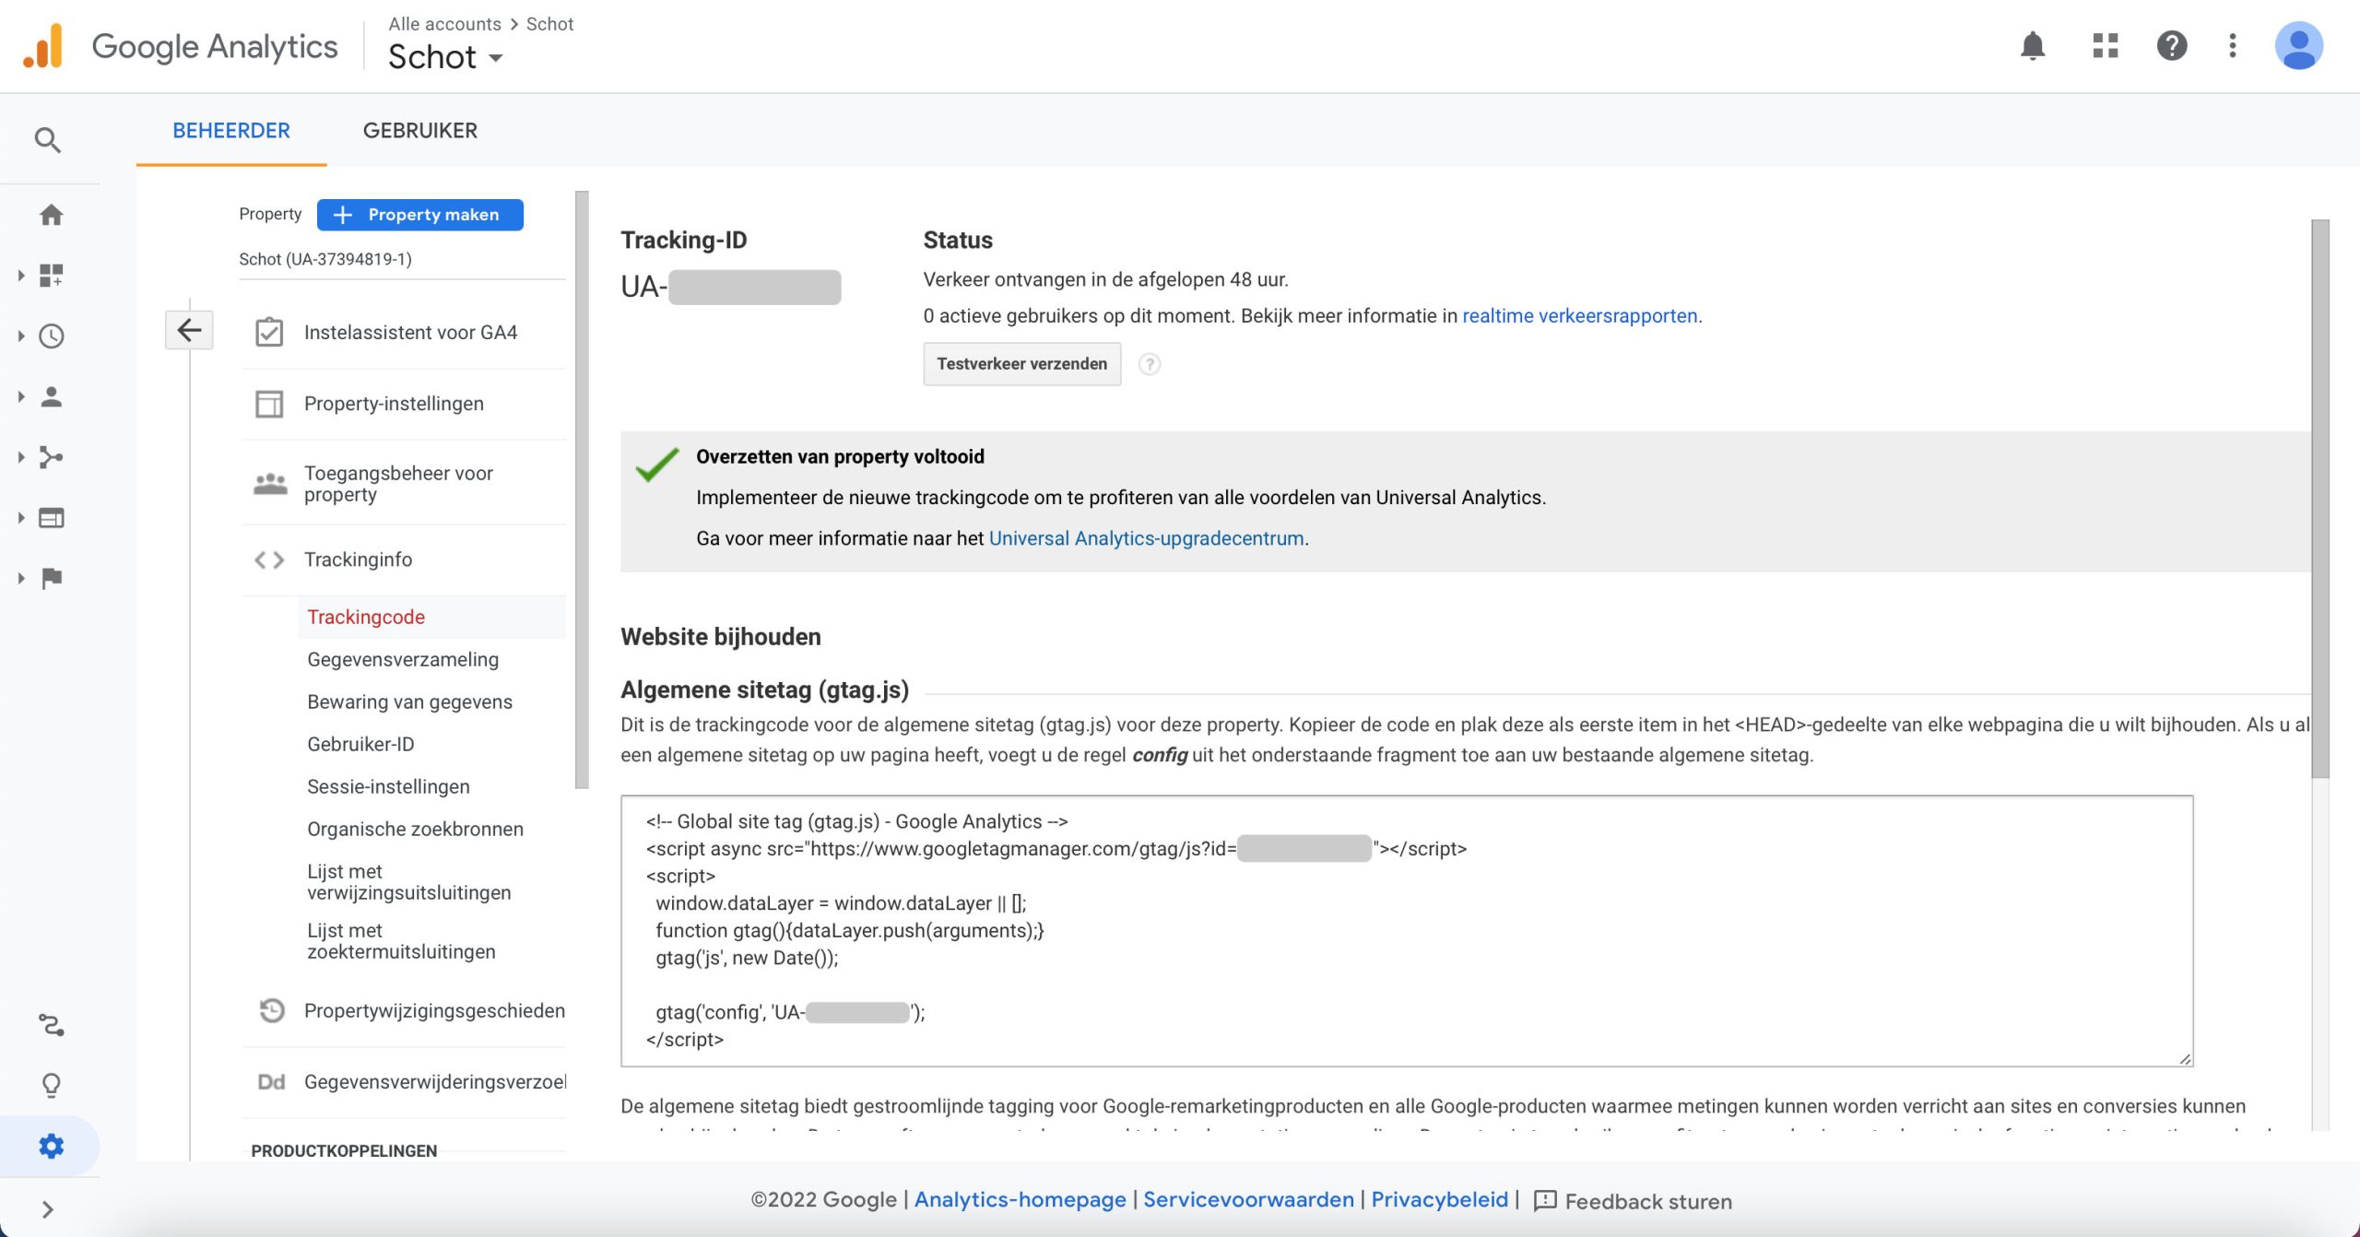Click the Propertywijzigingsgeschiedenis history icon

pyautogui.click(x=271, y=1010)
